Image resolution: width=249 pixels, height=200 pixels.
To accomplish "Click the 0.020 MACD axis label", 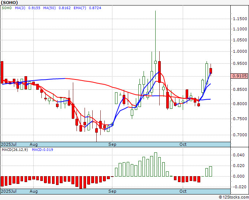I will [238, 166].
